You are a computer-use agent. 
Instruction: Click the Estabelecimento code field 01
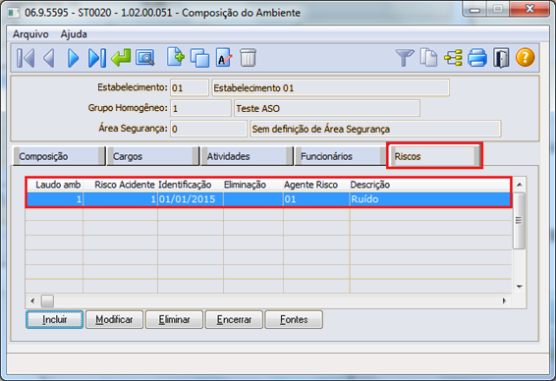tap(190, 88)
